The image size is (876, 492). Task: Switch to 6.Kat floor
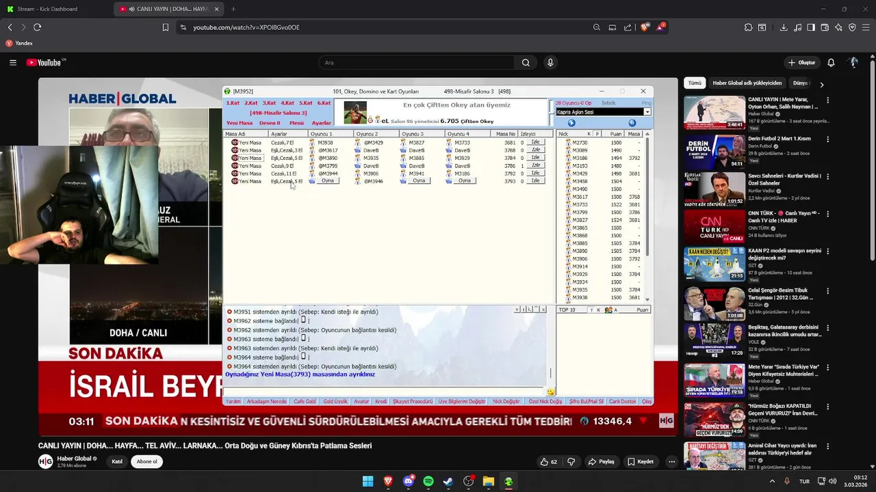click(324, 103)
